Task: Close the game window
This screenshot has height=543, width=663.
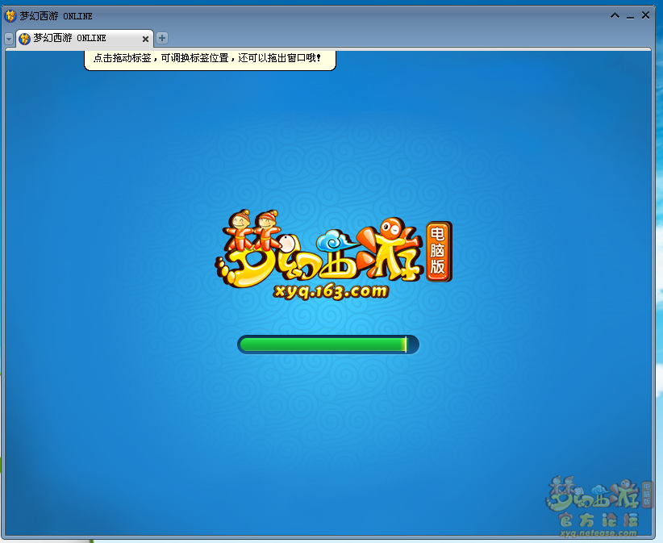Action: [x=645, y=15]
